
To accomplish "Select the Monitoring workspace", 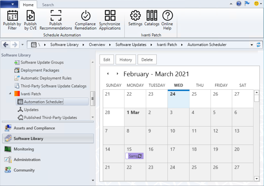I will click(x=24, y=149).
